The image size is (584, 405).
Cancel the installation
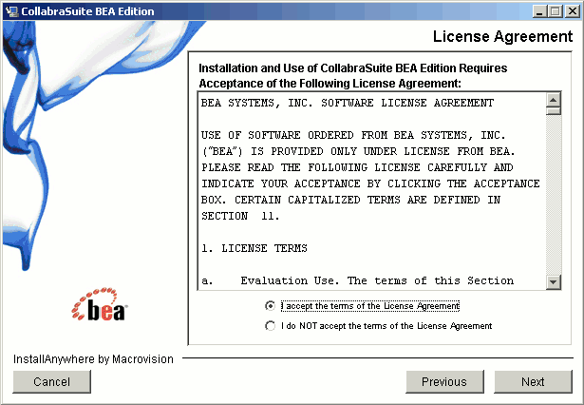pos(52,381)
